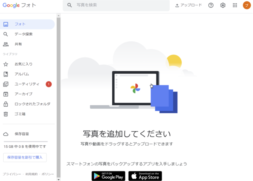This screenshot has width=253, height=181.
Task: Click the sidebar scrollbar down arrow
Action: coord(59,180)
